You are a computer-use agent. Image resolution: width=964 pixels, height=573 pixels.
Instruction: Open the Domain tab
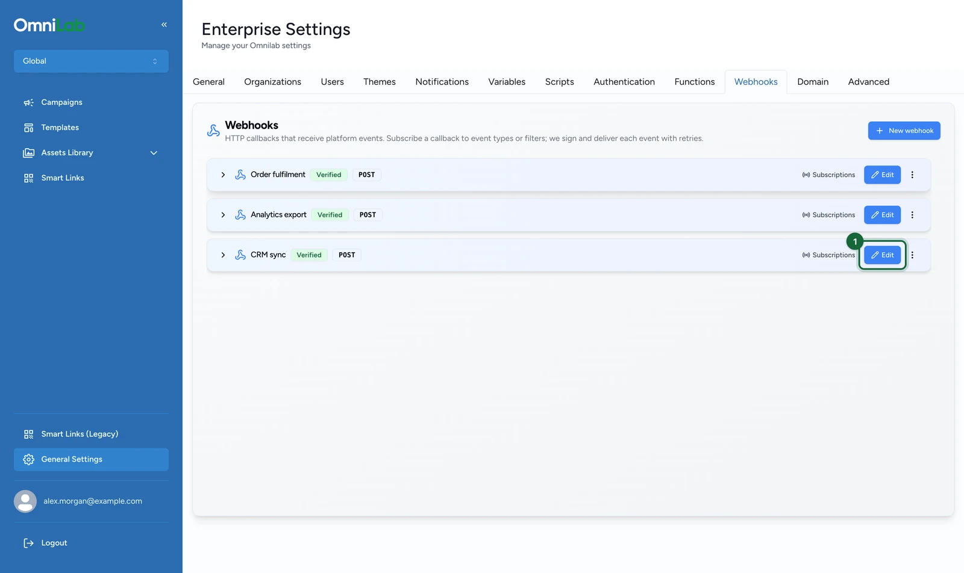813,82
